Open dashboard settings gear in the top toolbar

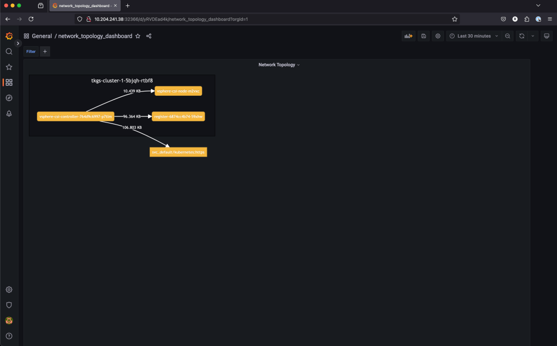tap(438, 36)
